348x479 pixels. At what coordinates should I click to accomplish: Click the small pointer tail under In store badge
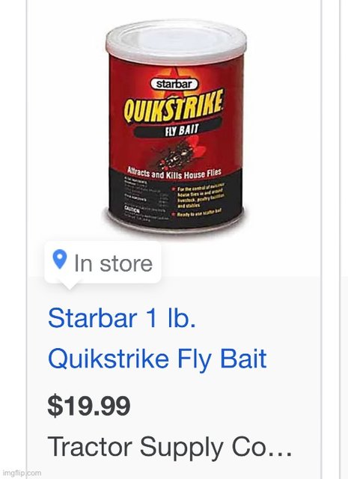coord(69,285)
